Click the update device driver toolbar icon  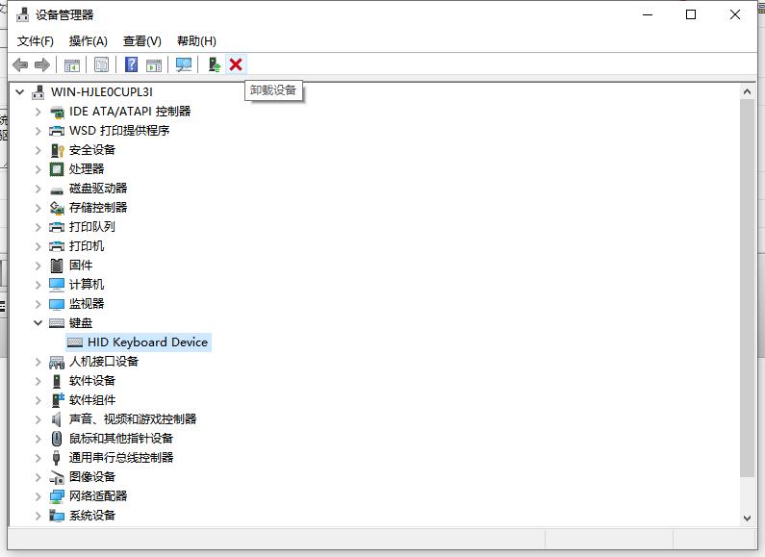click(x=215, y=64)
